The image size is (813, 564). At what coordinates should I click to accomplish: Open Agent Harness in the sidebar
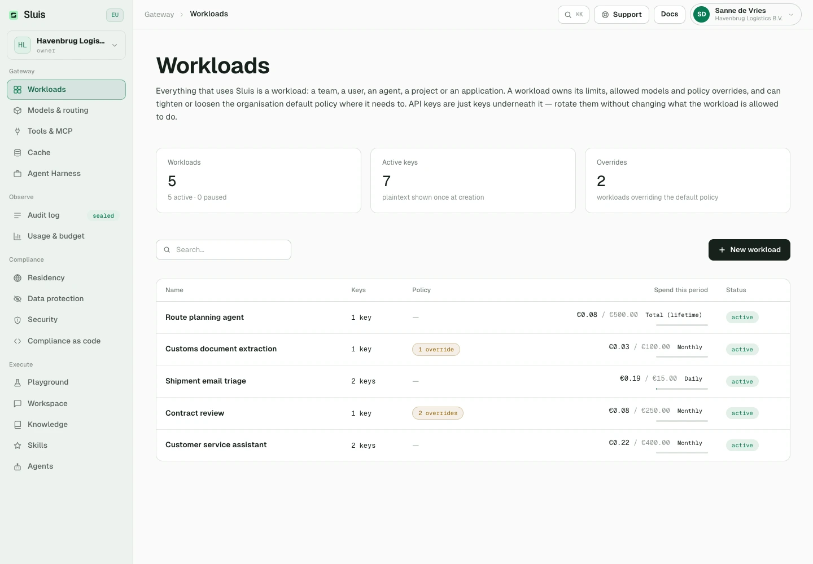[67, 174]
